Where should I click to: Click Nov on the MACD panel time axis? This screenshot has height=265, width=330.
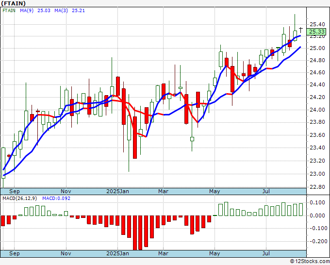(66, 253)
